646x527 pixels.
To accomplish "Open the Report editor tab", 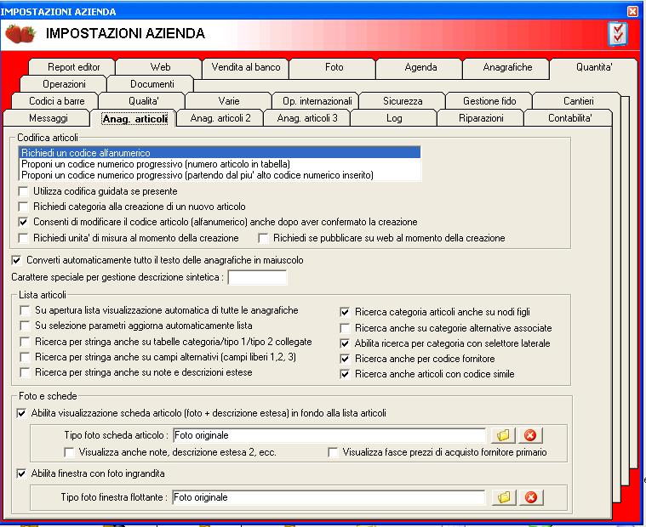I will 74,67.
